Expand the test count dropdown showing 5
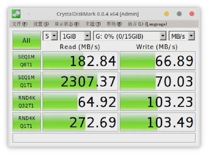Viewport: 208px width, 155px height. coord(50,36)
